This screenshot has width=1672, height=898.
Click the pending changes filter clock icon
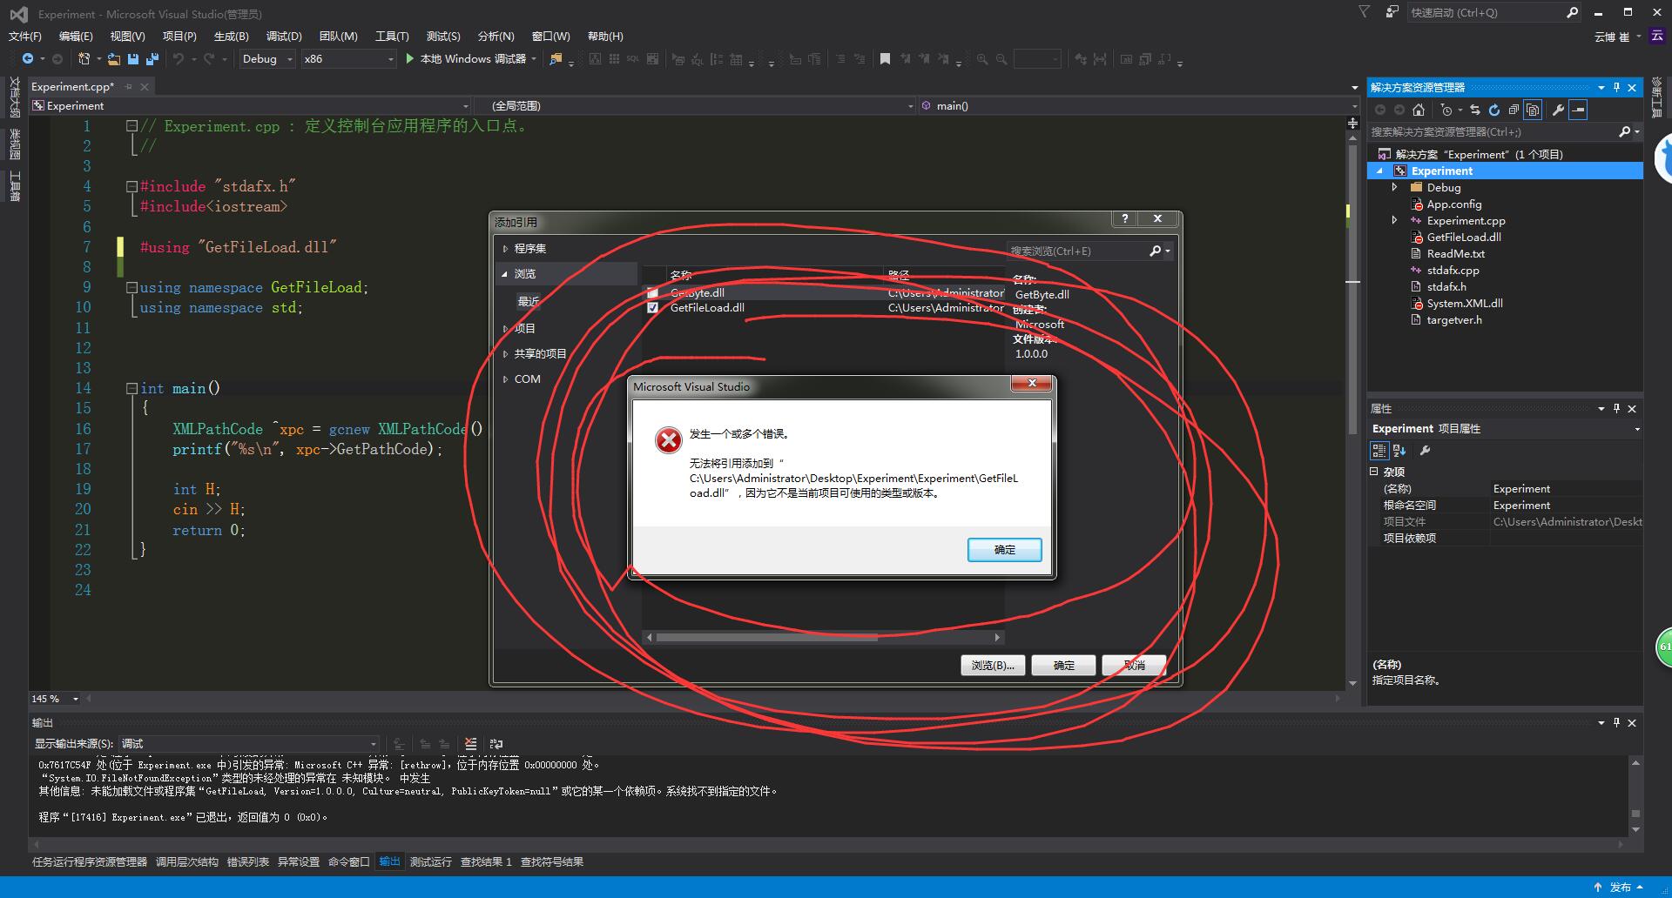1446,110
